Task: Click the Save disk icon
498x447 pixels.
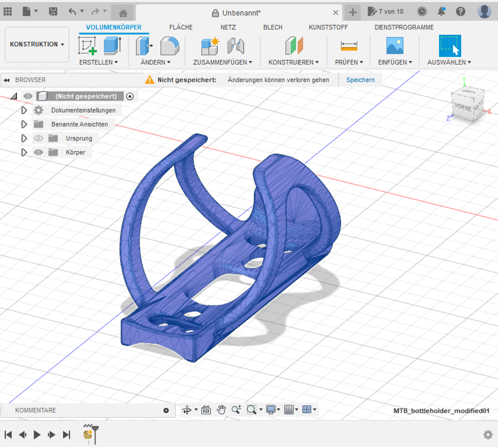Action: coord(53,12)
